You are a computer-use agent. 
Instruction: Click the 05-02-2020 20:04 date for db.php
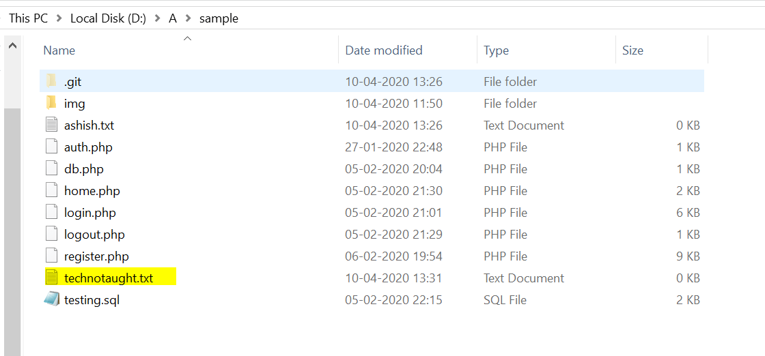point(393,169)
